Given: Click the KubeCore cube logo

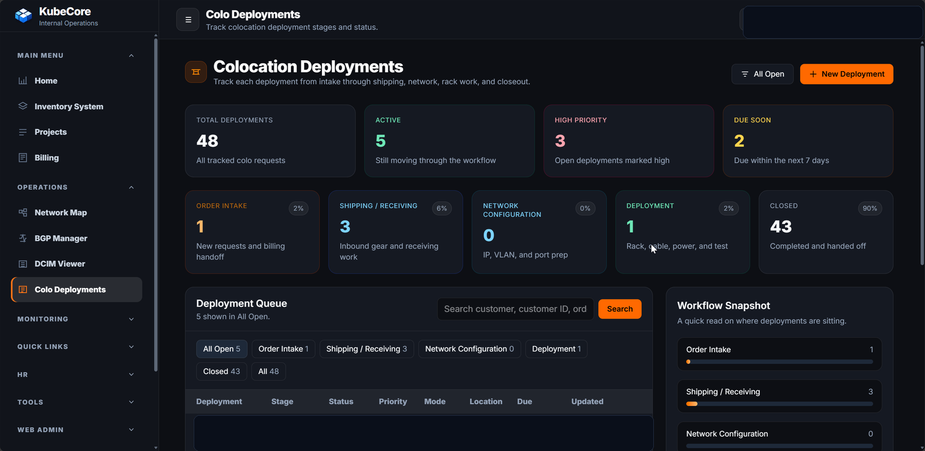Looking at the screenshot, I should pos(24,16).
